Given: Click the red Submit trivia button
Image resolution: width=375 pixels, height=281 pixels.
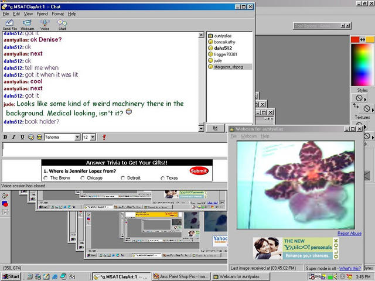Looking at the screenshot, I should point(199,170).
